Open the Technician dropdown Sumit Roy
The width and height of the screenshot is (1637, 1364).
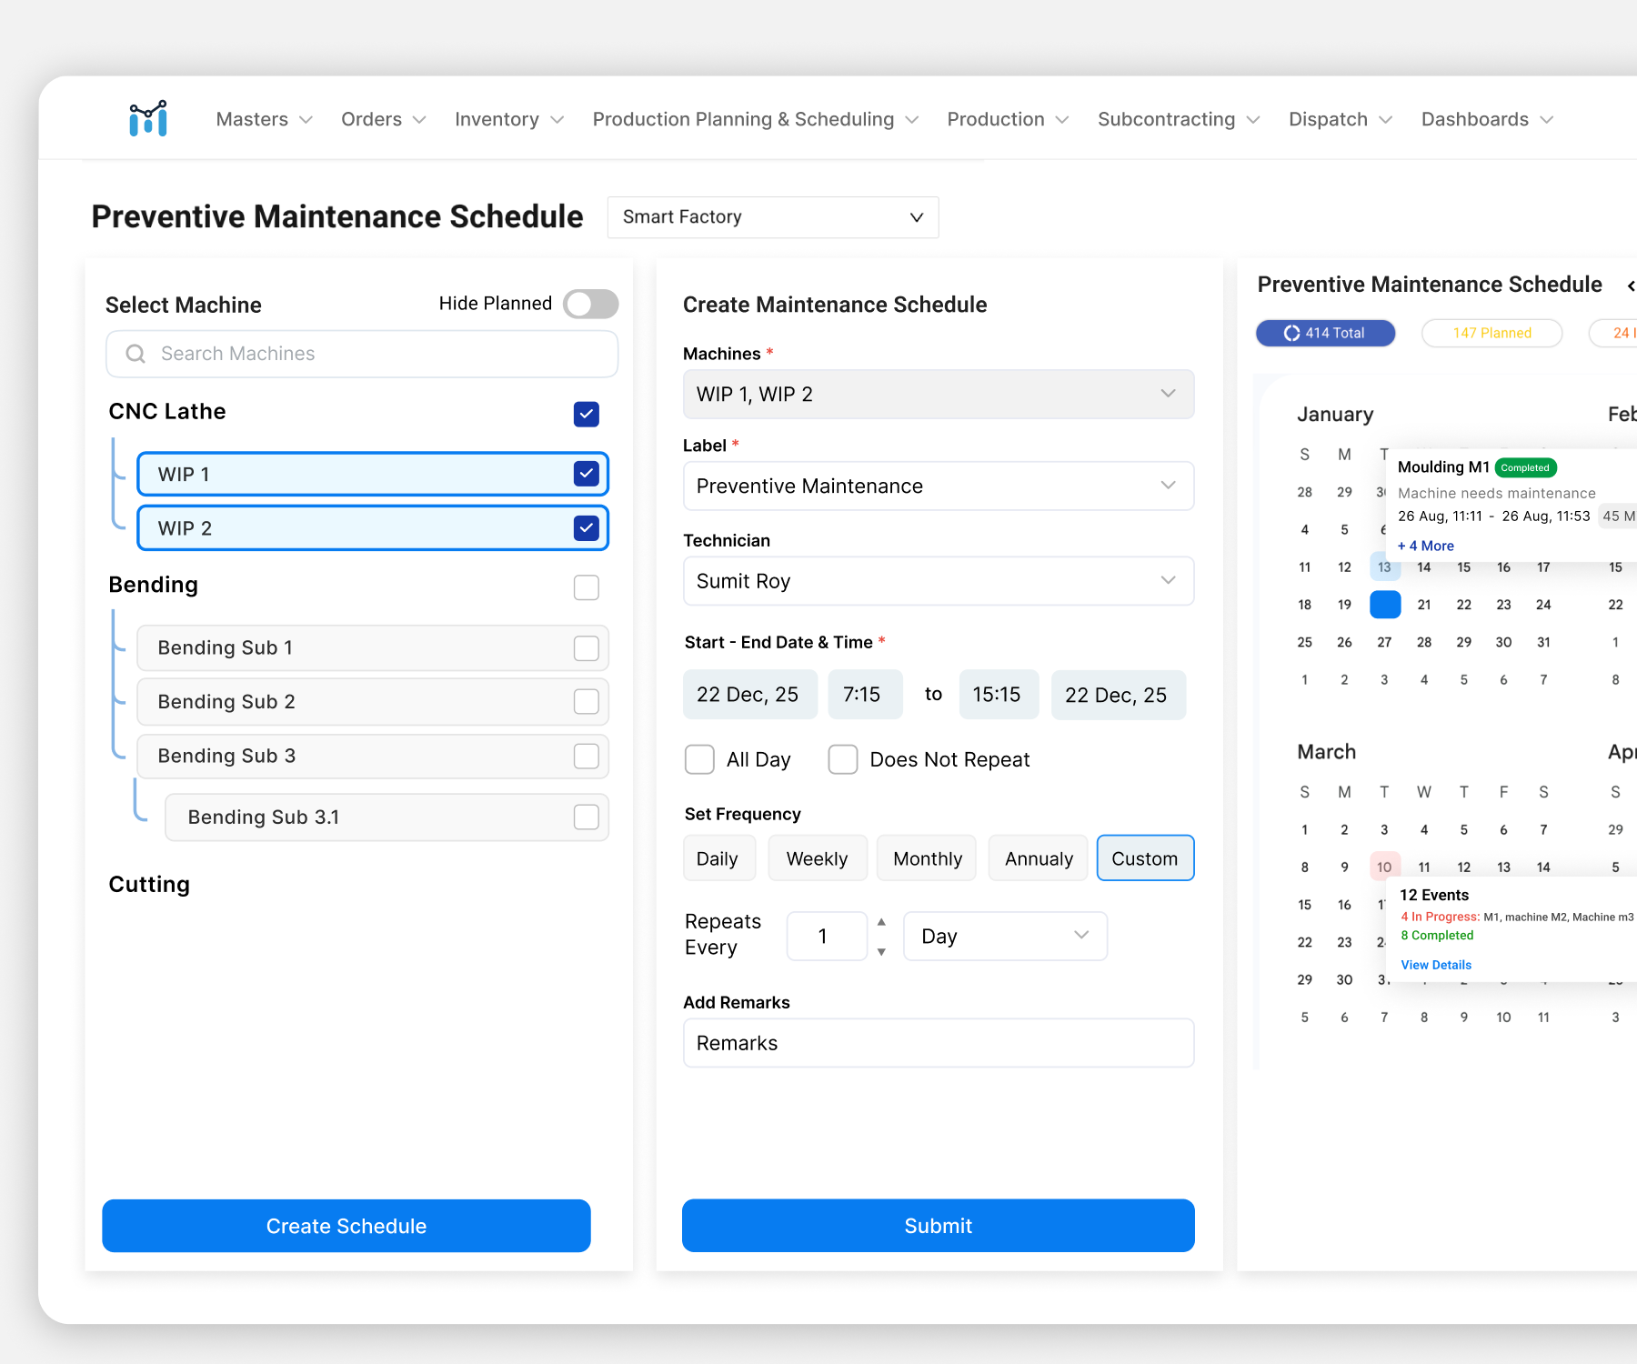pyautogui.click(x=939, y=581)
